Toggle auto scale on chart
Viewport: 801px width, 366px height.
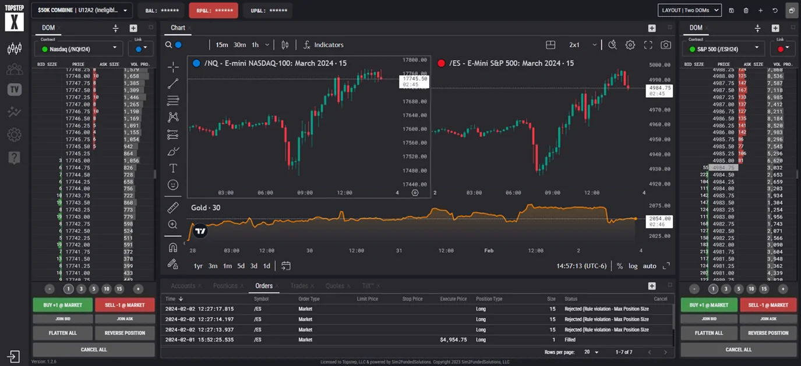[649, 266]
